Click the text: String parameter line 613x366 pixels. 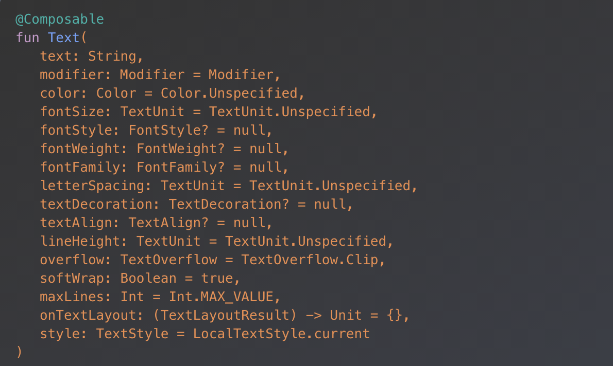pos(88,56)
